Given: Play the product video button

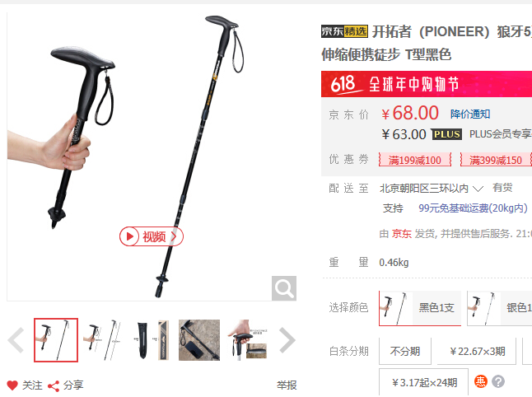Looking at the screenshot, I should (152, 236).
